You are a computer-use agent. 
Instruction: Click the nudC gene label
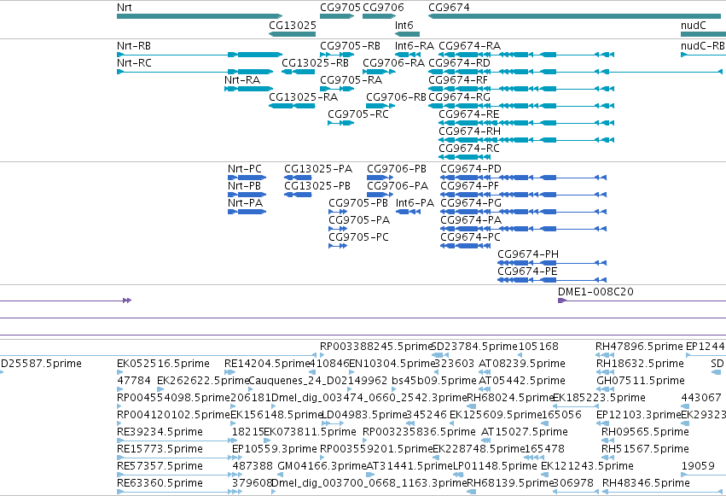[x=693, y=25]
